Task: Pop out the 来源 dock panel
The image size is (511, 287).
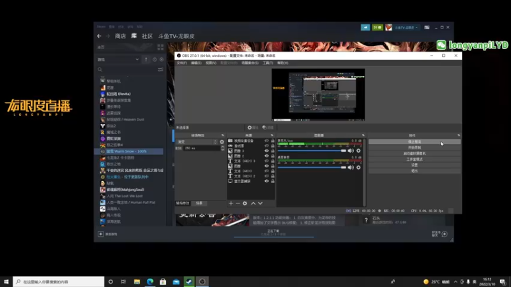Action: pos(272,135)
